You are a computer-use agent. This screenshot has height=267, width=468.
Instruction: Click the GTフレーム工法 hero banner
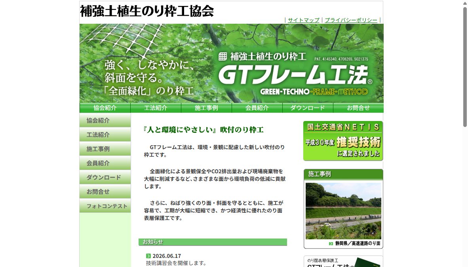point(231,63)
